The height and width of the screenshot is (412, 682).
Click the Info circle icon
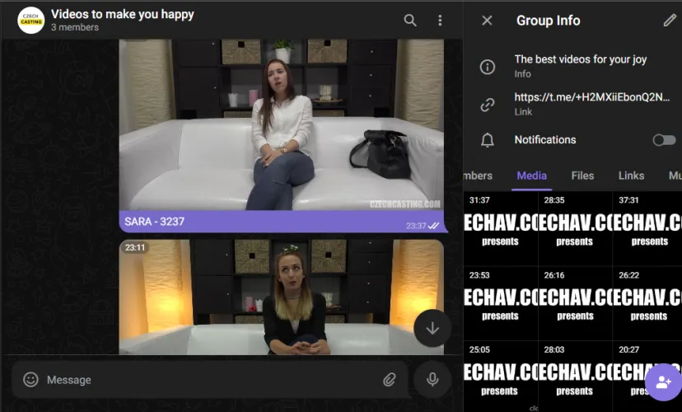(x=487, y=67)
